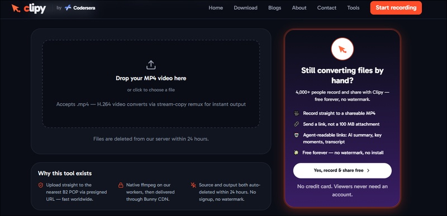This screenshot has height=216, width=447.
Task: Click 'Native ffmpeg on our workers' text
Action: 150,192
